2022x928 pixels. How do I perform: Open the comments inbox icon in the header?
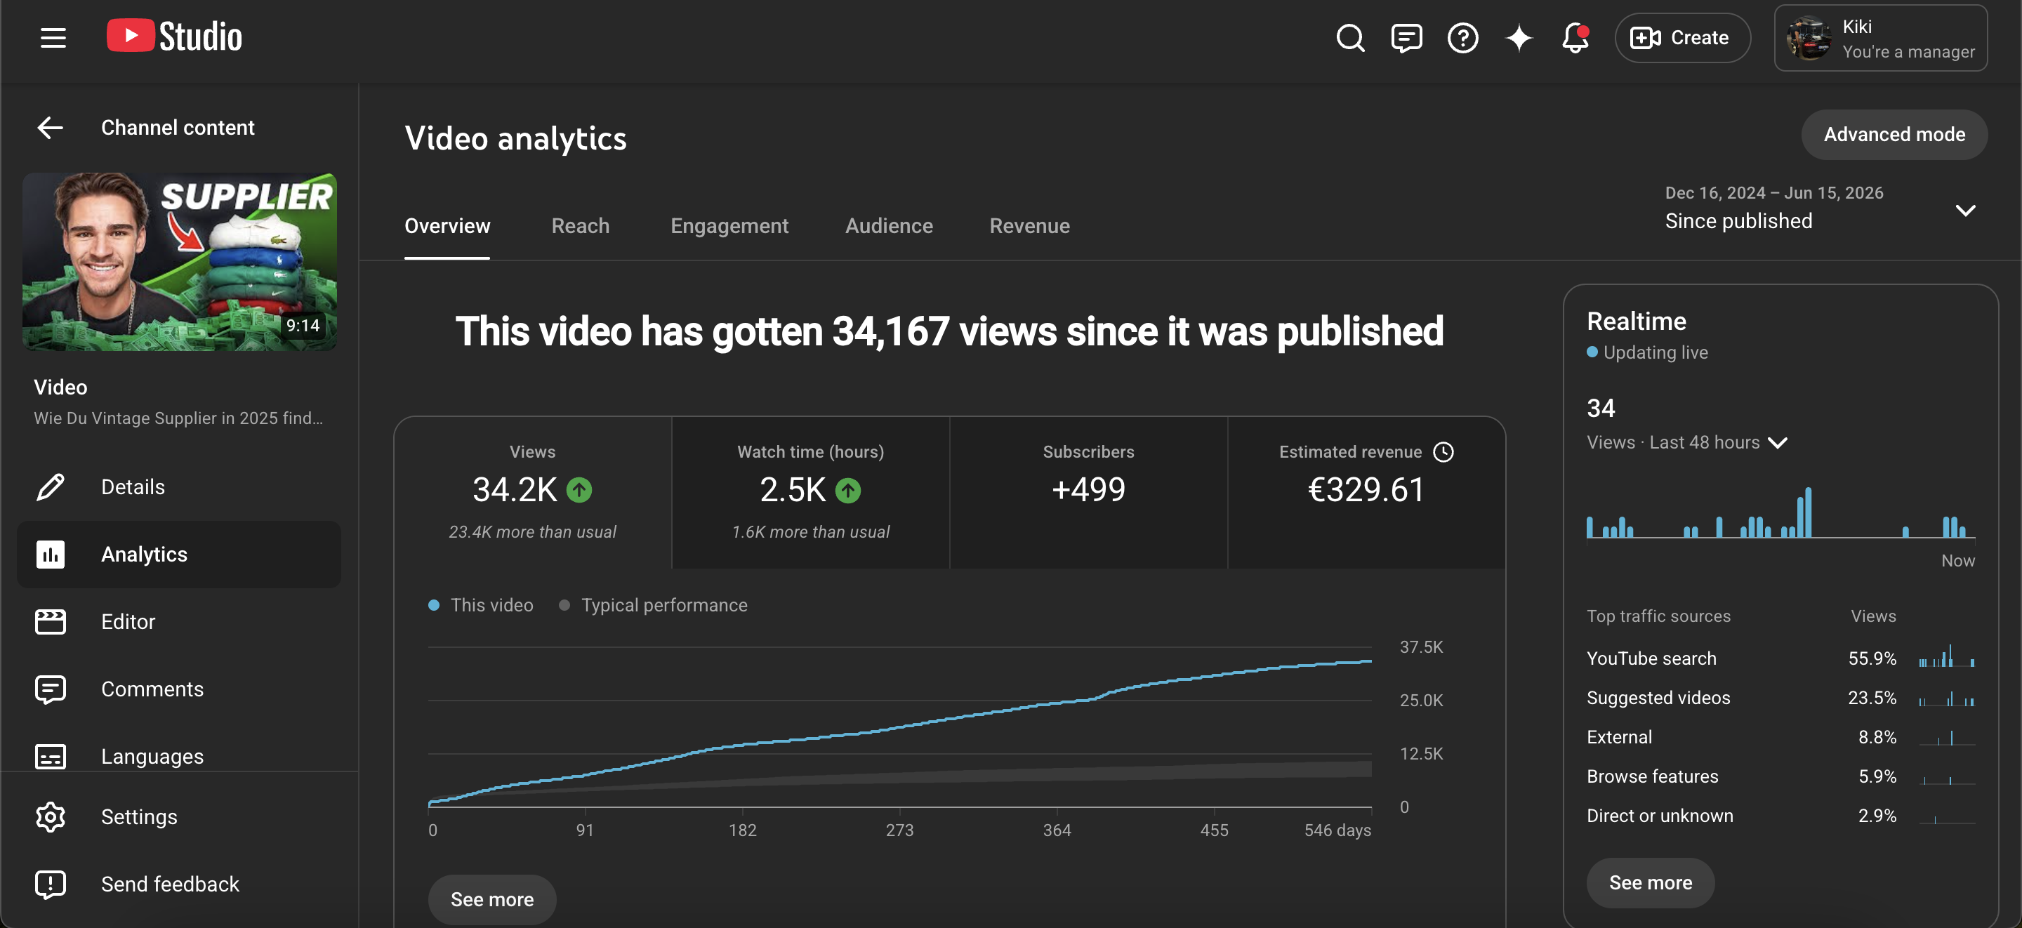pos(1406,38)
